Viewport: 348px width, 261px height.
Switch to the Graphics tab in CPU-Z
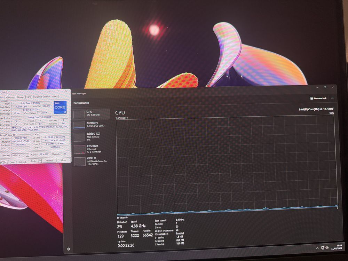[x=38, y=97]
